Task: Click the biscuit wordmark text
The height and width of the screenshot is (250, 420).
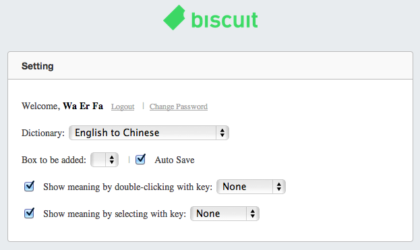Action: [x=224, y=20]
